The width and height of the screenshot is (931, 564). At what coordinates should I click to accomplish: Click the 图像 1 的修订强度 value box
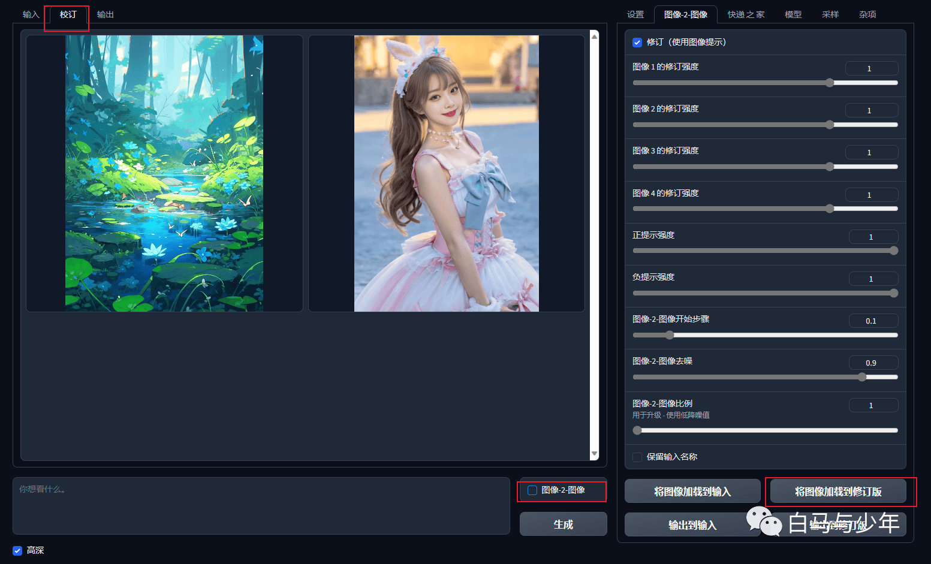872,68
